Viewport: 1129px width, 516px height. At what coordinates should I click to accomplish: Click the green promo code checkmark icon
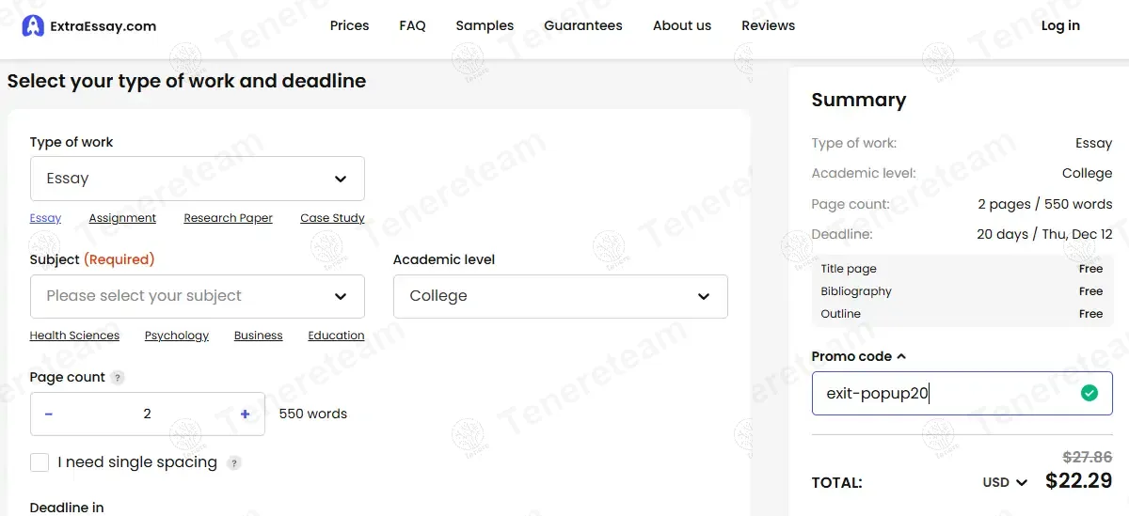click(x=1089, y=394)
